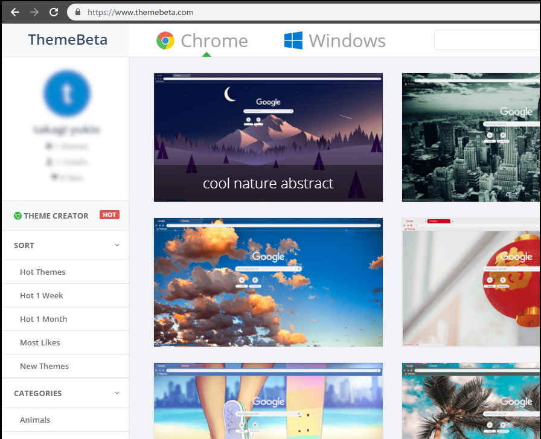Click the Windows logo icon
541x439 pixels.
(293, 40)
